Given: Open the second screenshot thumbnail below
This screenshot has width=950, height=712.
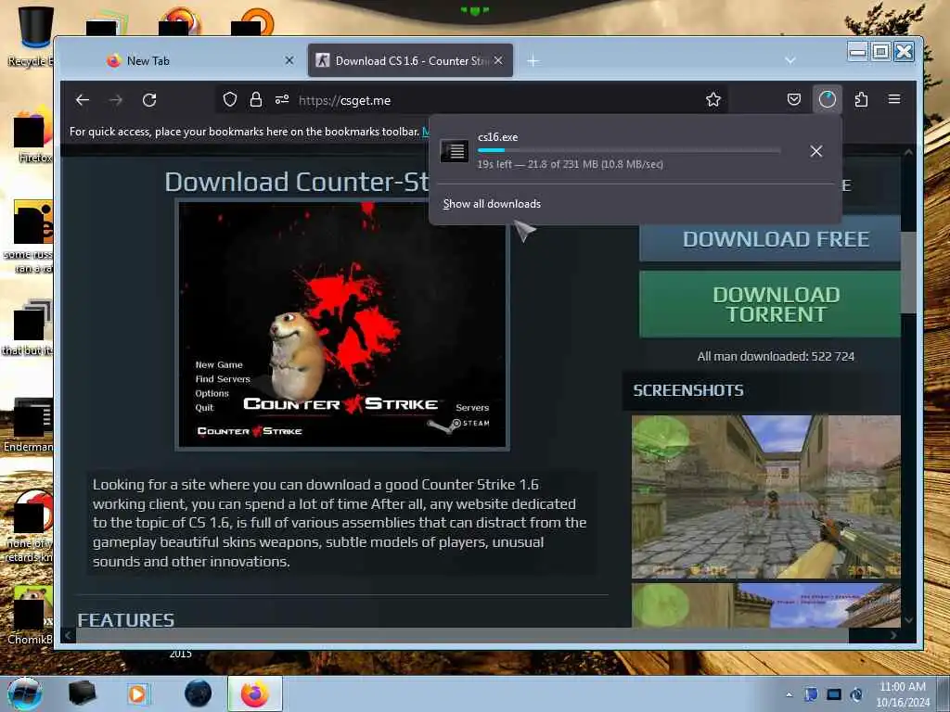Looking at the screenshot, I should 765,604.
